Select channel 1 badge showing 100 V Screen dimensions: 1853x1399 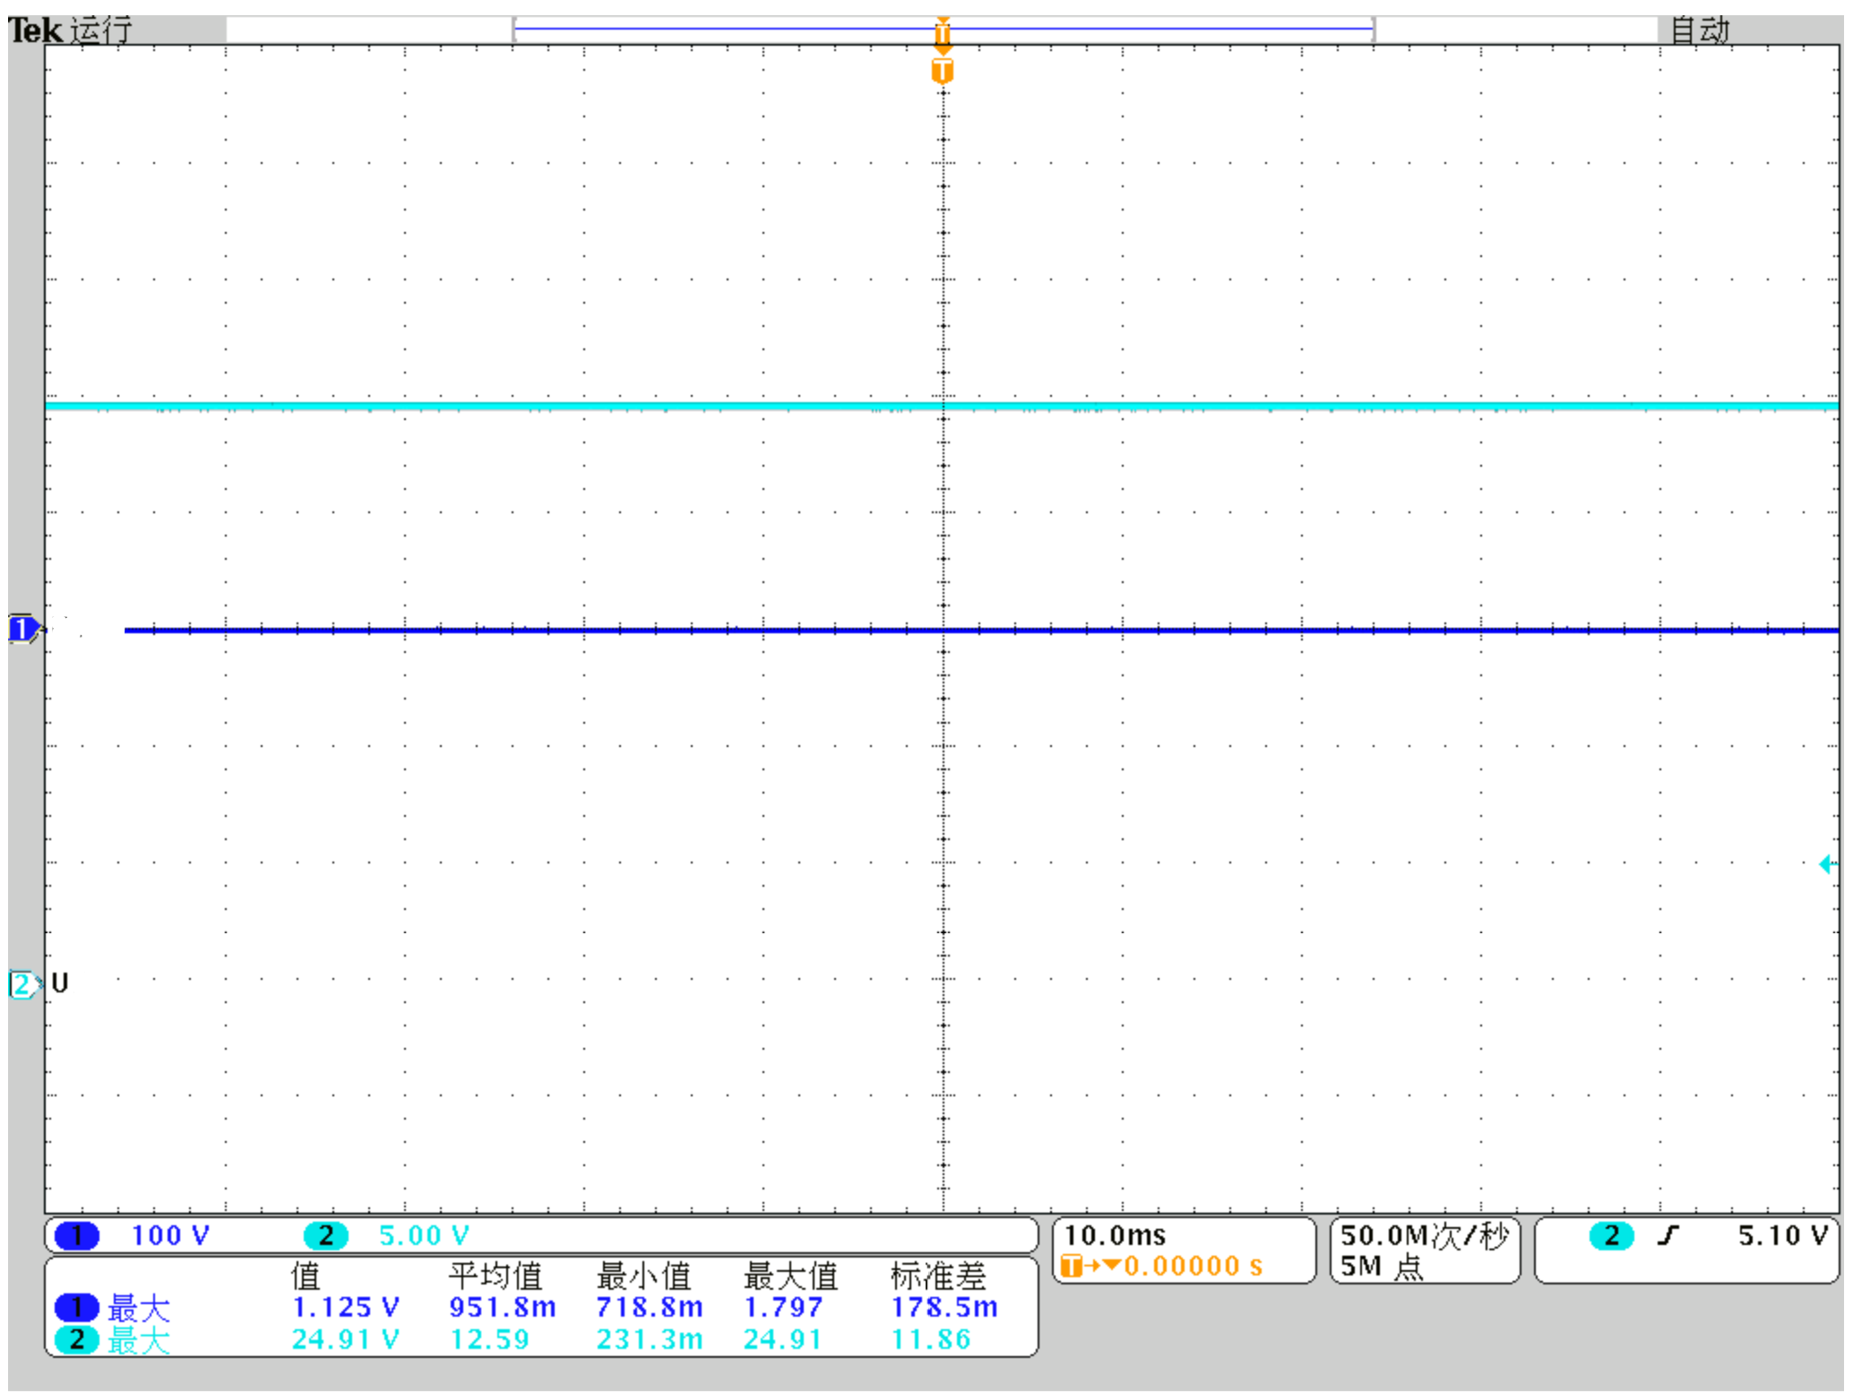[x=77, y=1235]
